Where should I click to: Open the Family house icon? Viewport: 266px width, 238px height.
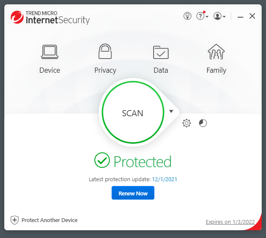pos(216,52)
